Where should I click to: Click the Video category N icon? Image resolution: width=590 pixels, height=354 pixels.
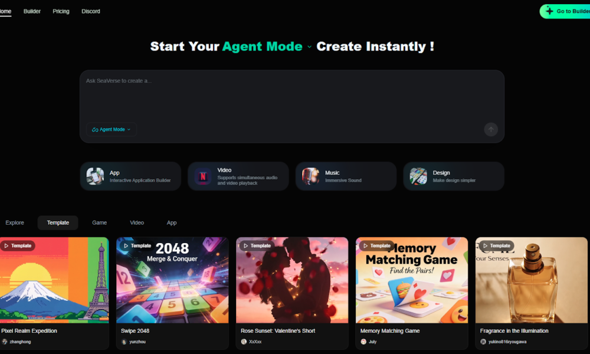click(x=203, y=176)
